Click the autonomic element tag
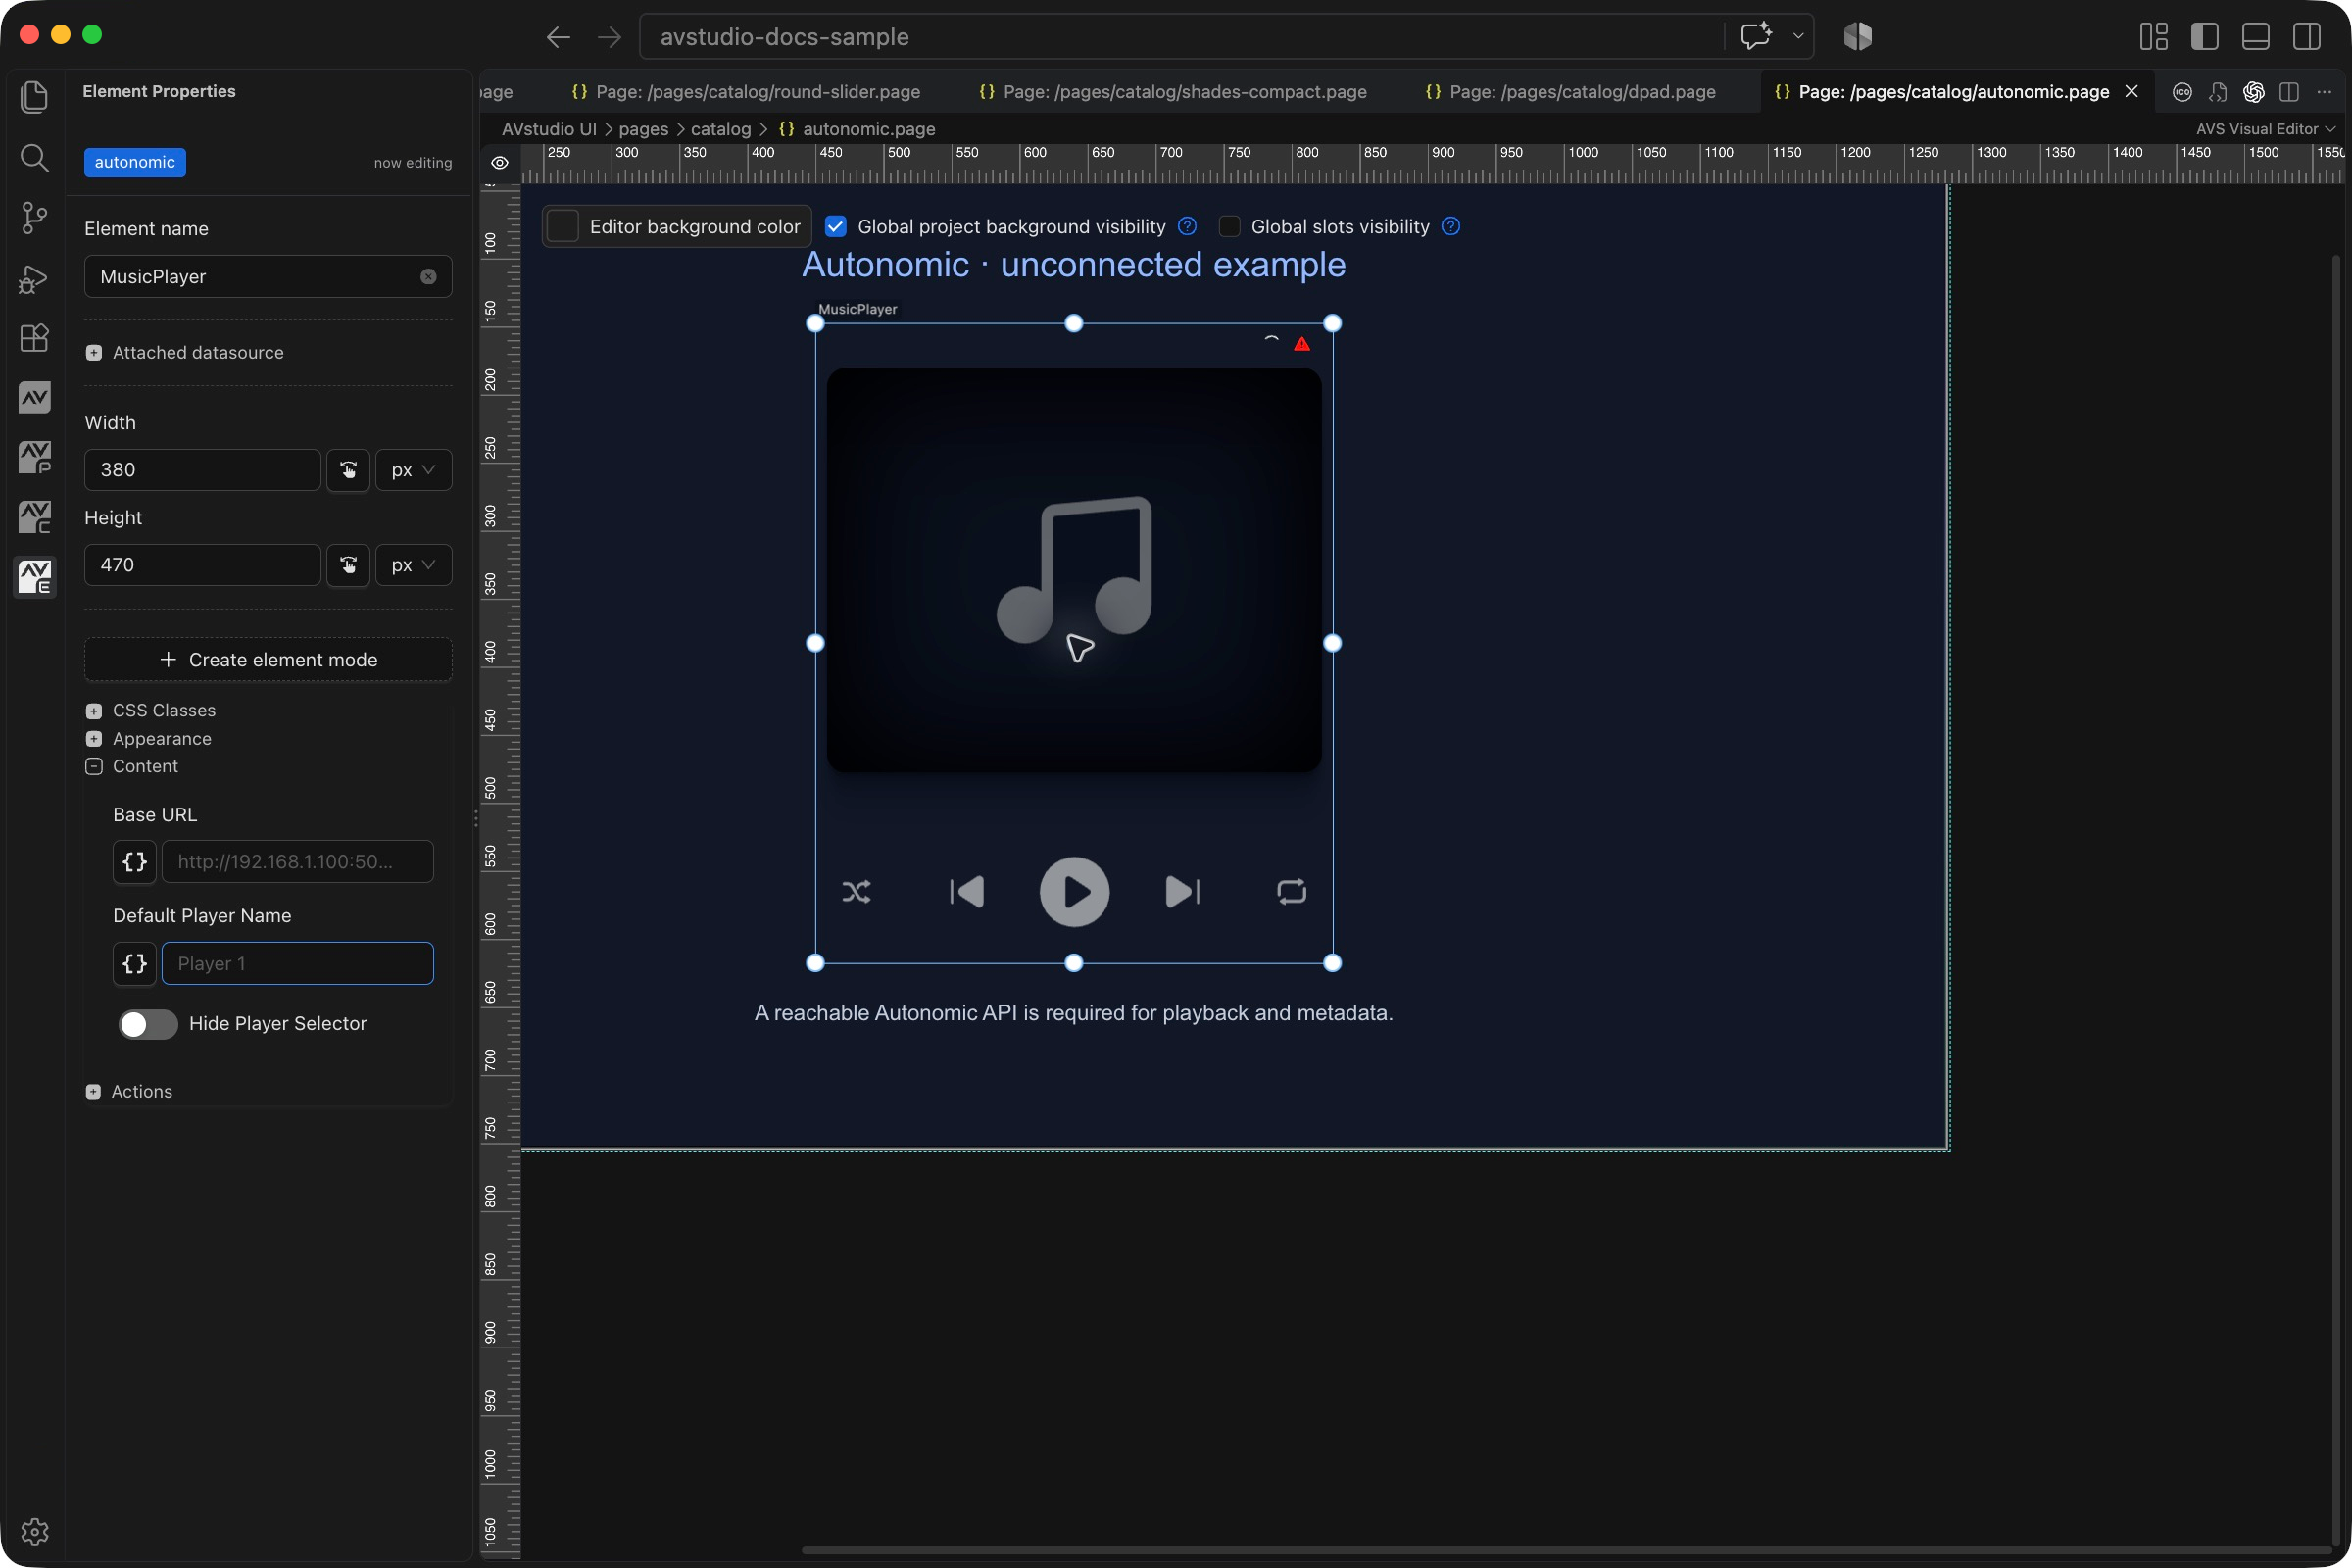Screen dimensions: 2352x1568 coord(135,162)
